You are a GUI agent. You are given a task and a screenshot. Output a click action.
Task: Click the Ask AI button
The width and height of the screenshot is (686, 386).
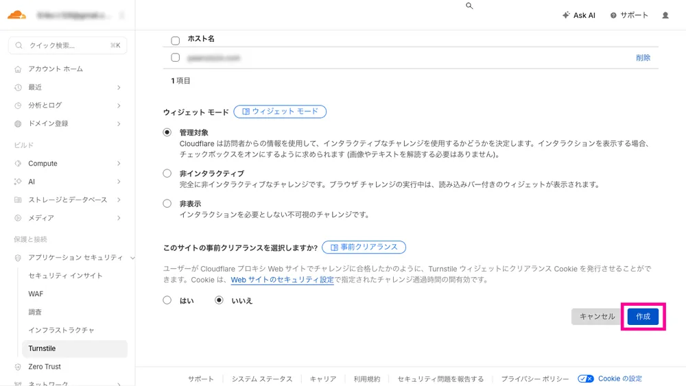point(579,15)
